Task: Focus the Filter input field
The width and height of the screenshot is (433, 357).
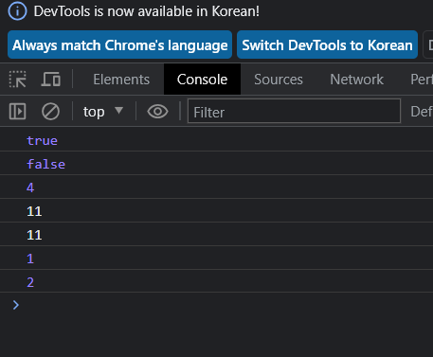Action: (294, 111)
